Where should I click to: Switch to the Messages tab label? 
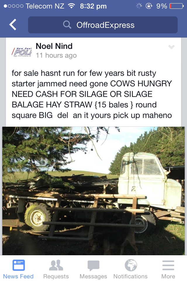pos(93,276)
